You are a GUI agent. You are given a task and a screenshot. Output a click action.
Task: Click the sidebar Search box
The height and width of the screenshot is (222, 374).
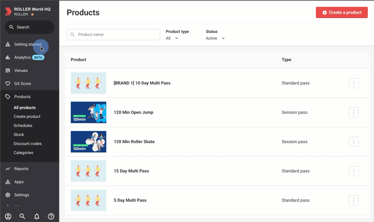30,27
